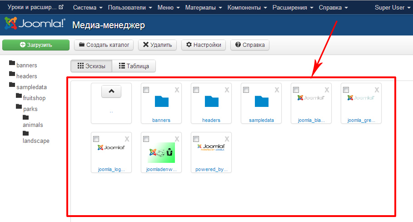Click the Создать каталог button
The width and height of the screenshot is (413, 222).
(x=104, y=45)
